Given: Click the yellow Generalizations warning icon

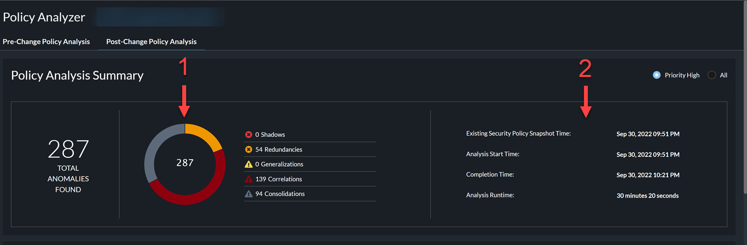Looking at the screenshot, I should click(x=249, y=164).
